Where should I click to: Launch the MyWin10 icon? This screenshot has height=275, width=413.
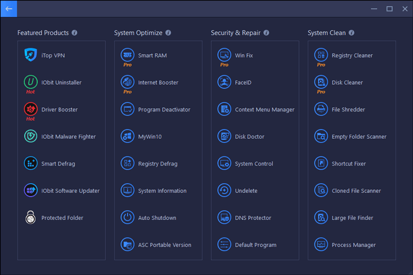[x=128, y=136]
